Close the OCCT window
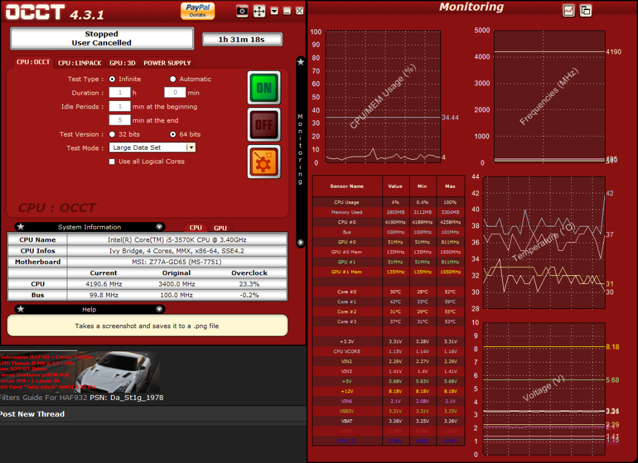The width and height of the screenshot is (638, 463). click(x=299, y=11)
